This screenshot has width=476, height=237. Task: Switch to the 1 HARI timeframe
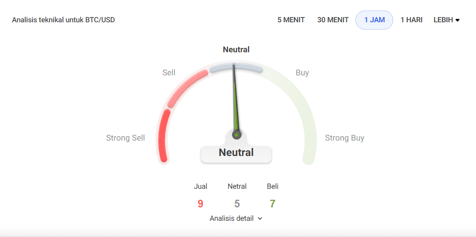(x=411, y=19)
